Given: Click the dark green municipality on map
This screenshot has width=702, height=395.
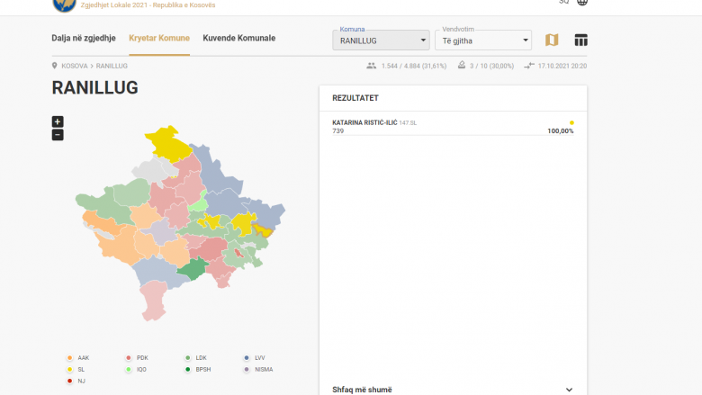Looking at the screenshot, I should coord(192,269).
